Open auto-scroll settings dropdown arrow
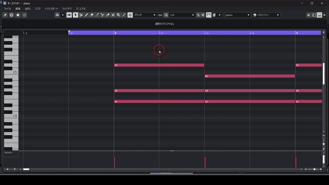The width and height of the screenshot is (329, 185). coord(63,15)
